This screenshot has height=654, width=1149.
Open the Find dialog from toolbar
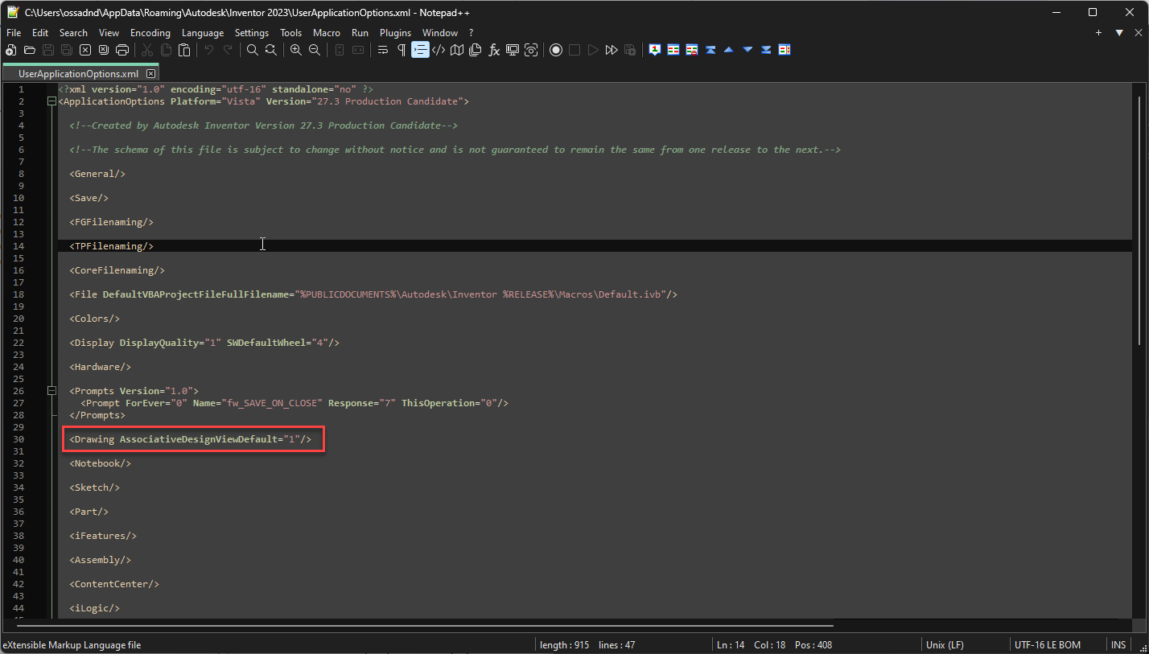253,50
